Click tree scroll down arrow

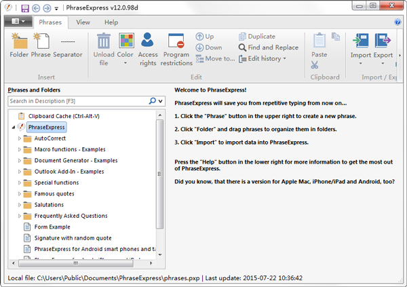[160, 254]
